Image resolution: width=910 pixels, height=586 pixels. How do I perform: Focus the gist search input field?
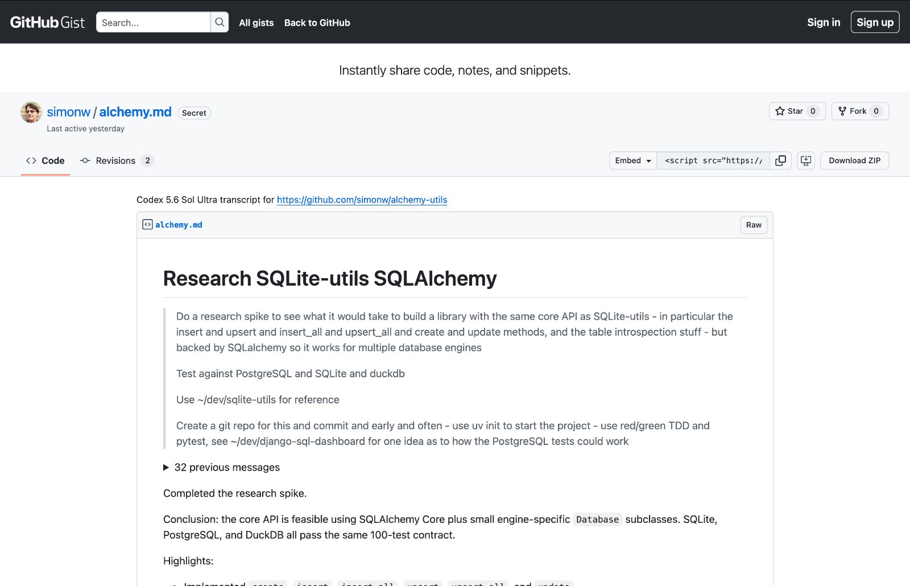point(153,22)
